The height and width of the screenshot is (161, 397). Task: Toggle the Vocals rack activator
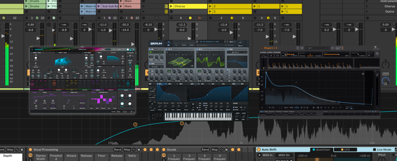(164, 149)
